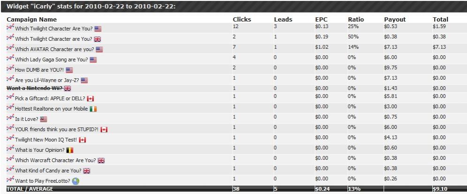Screen dimensions: 467x194
Task: Click Belgian flag next to What is Your Opinion
Action: tap(70, 150)
